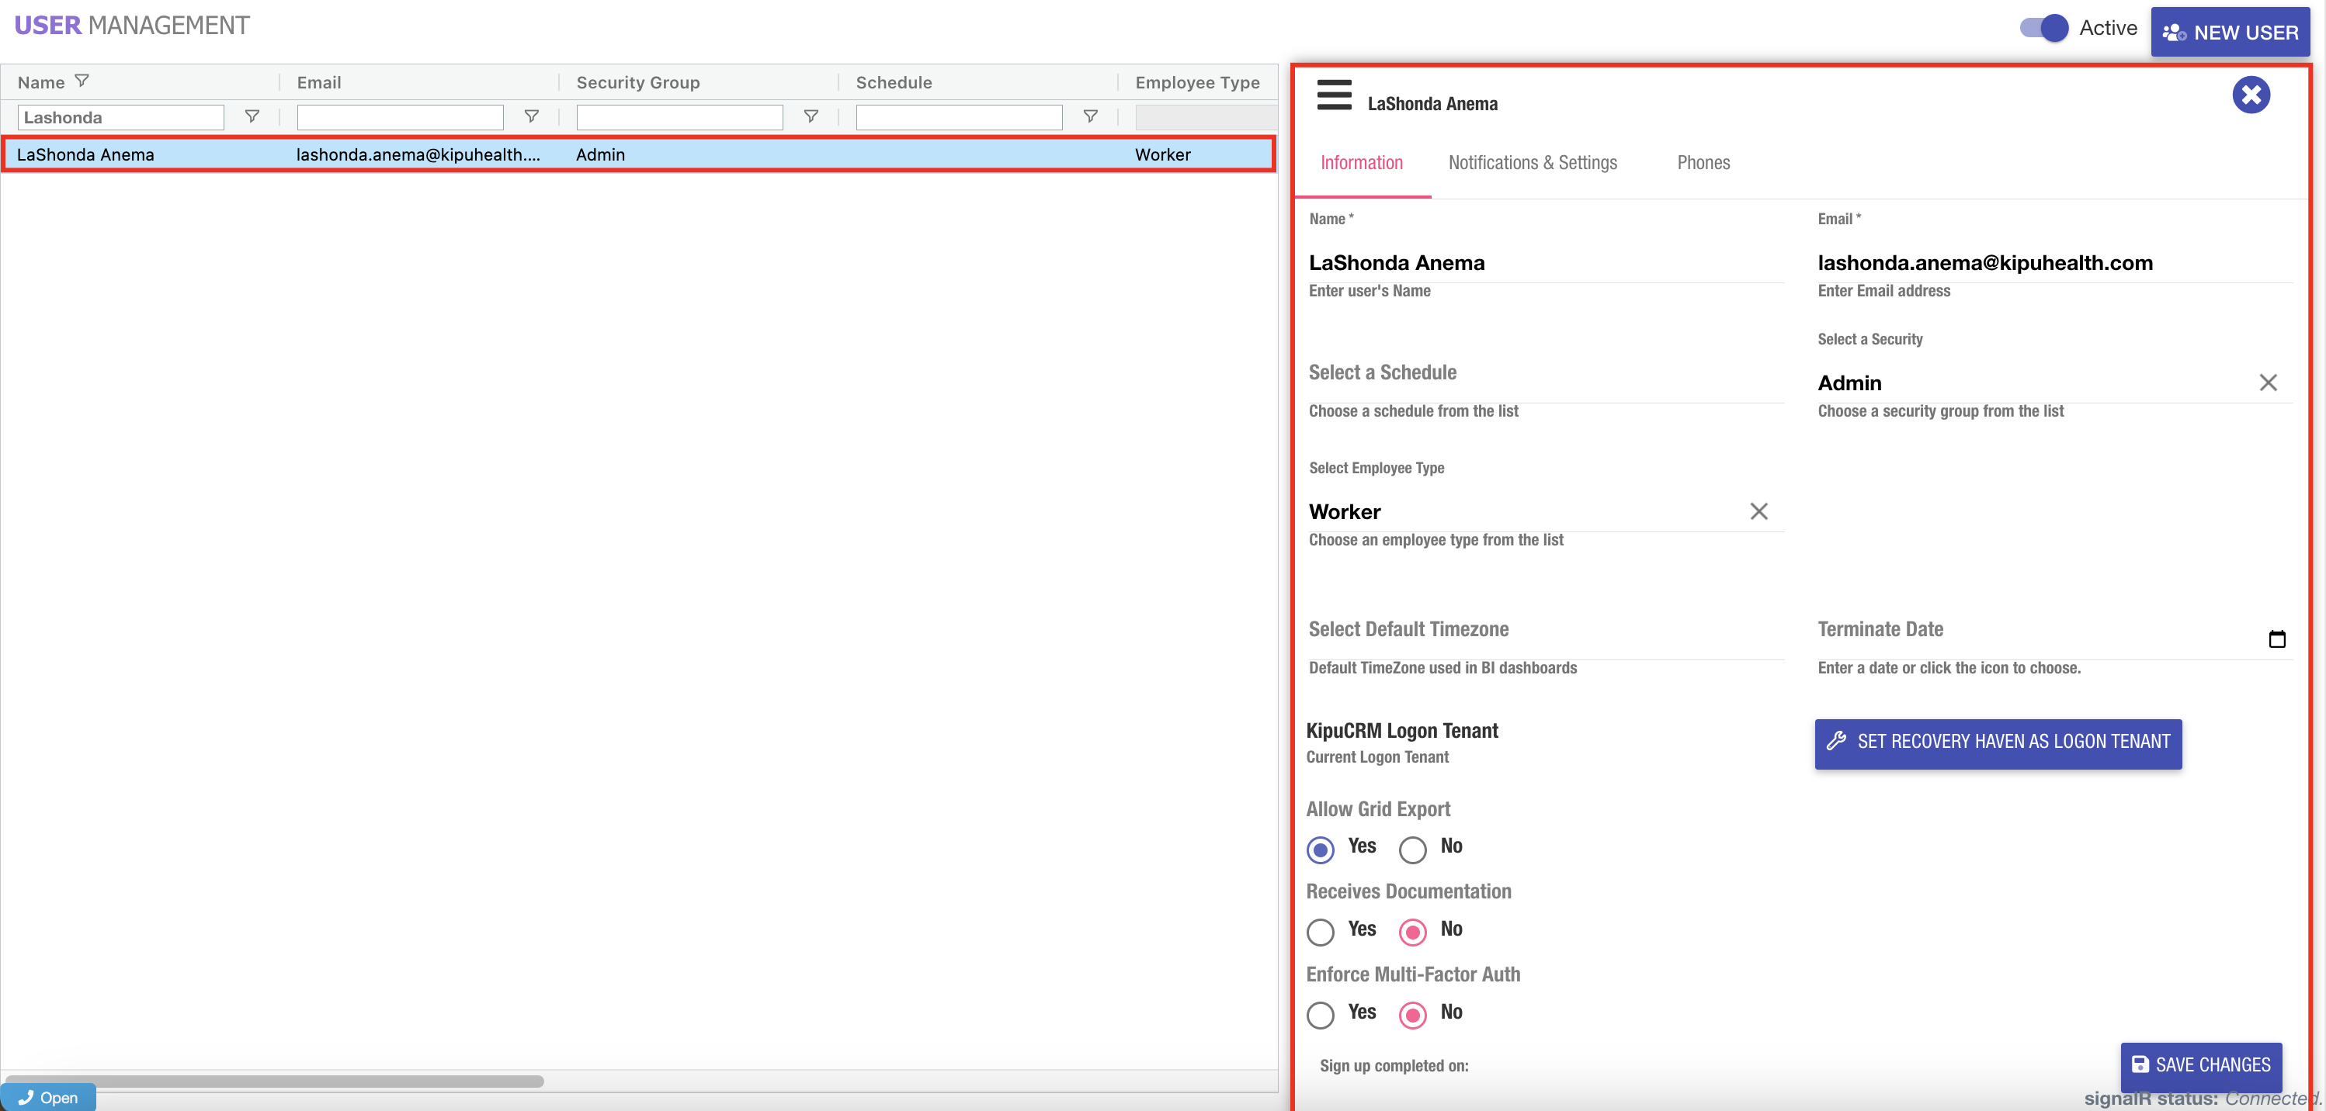Open the Select Default Timezone dropdown
This screenshot has width=2326, height=1111.
point(1544,629)
